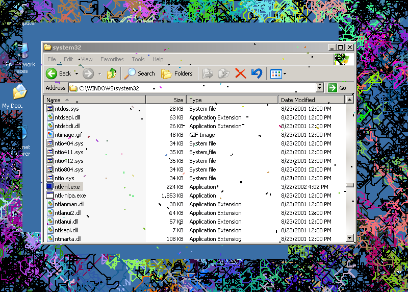Click the vertical scrollbar thumb
Image resolution: width=408 pixels, height=292 pixels.
point(349,185)
